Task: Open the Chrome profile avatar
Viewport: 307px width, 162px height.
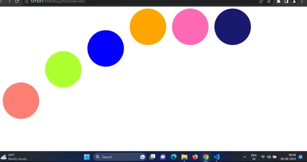Action: click(294, 1)
